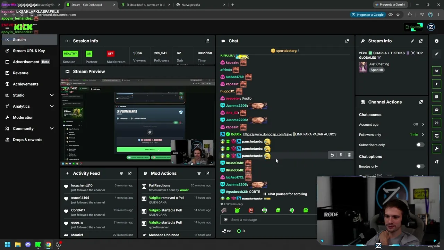Open the Achievements page
Image resolution: width=444 pixels, height=250 pixels.
pyautogui.click(x=29, y=84)
